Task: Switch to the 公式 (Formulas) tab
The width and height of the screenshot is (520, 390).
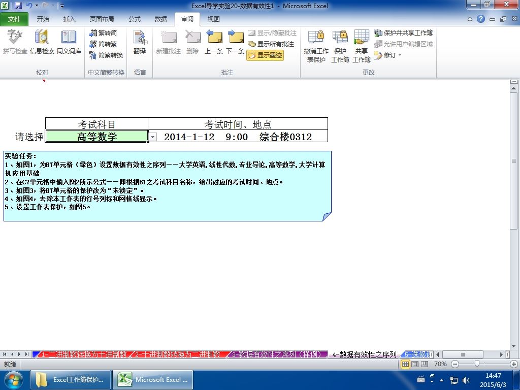Action: click(134, 19)
